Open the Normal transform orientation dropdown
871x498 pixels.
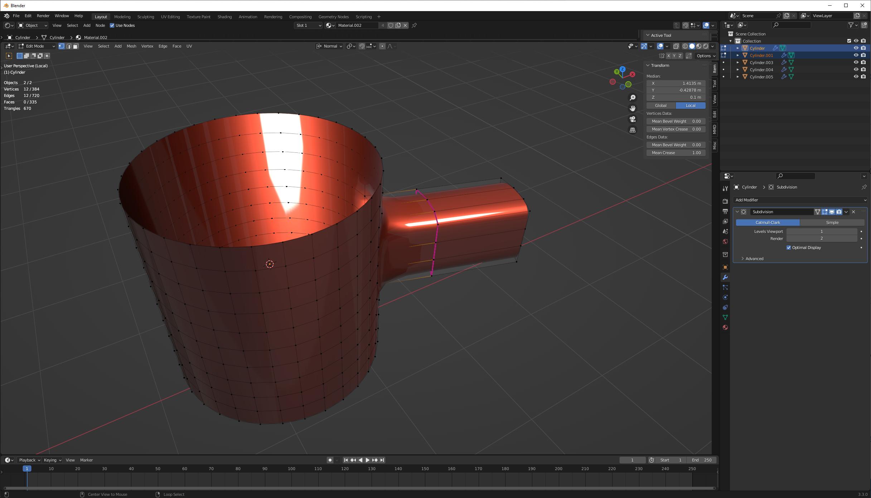click(329, 46)
